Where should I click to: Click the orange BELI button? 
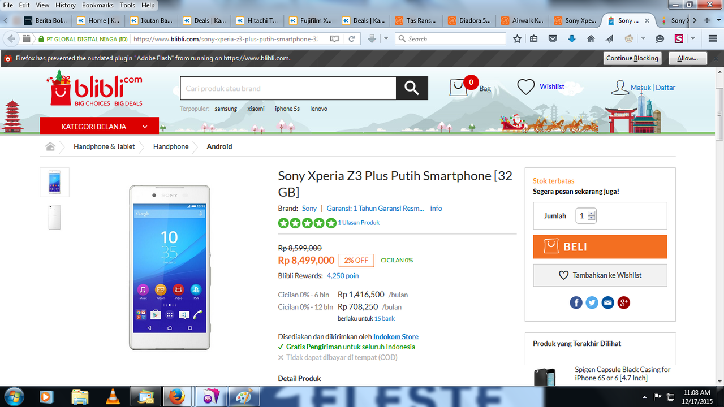coord(600,247)
